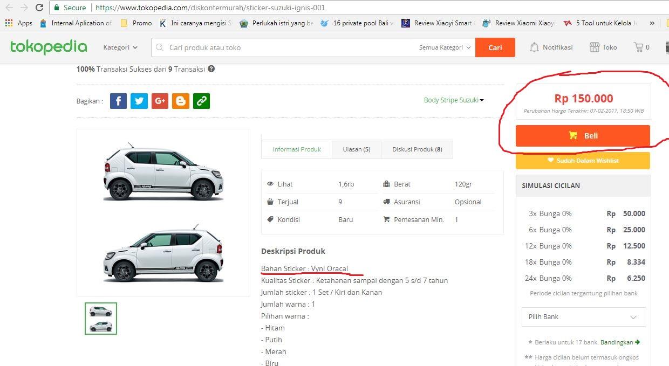Open Apps bookmarks shortcut
The height and width of the screenshot is (366, 669).
click(19, 23)
